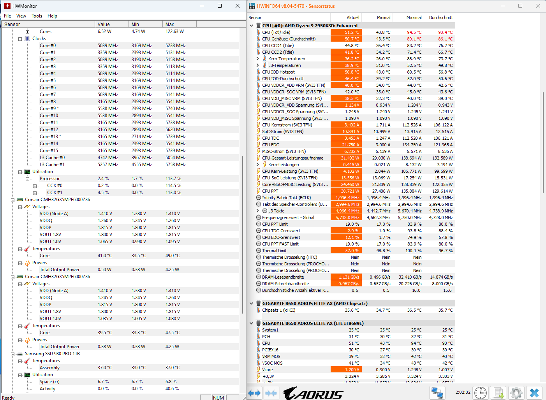Click the thermometer icon beside VRM MOS
The width and height of the screenshot is (546, 400).
tap(258, 356)
